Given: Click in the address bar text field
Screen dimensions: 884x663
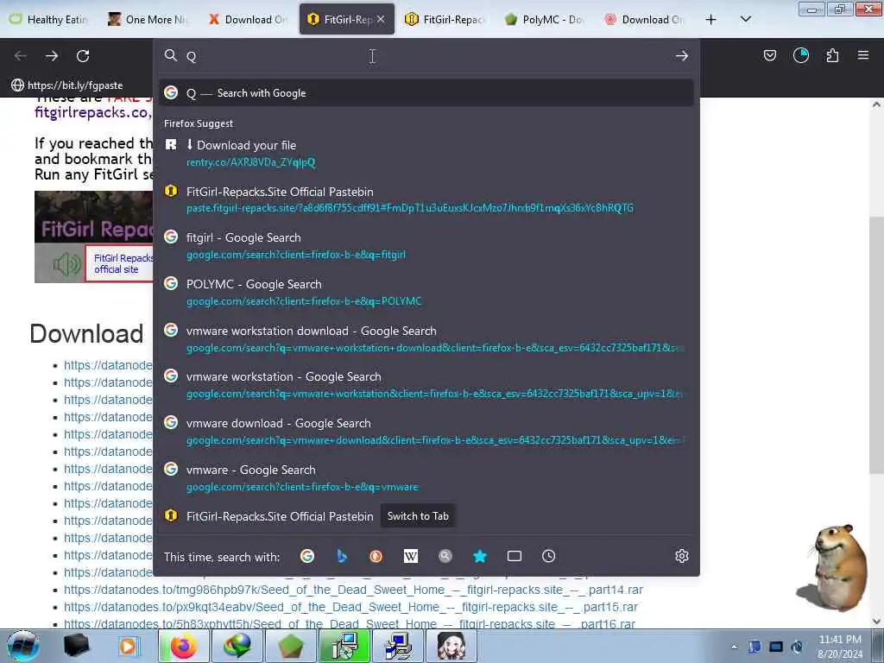Looking at the screenshot, I should point(426,56).
